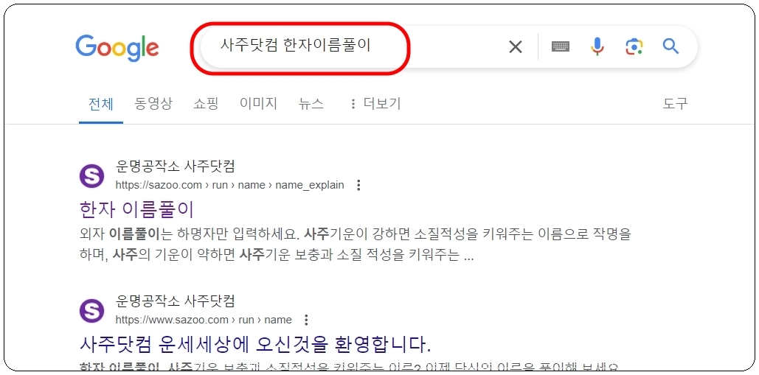Click the sazoo favicon beside www.sazoo.com result
The width and height of the screenshot is (759, 375).
(x=91, y=311)
